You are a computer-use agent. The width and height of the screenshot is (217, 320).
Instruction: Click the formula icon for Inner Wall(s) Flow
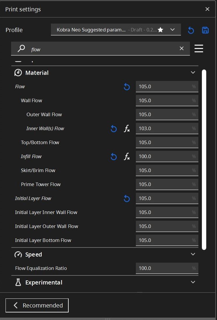point(127,129)
